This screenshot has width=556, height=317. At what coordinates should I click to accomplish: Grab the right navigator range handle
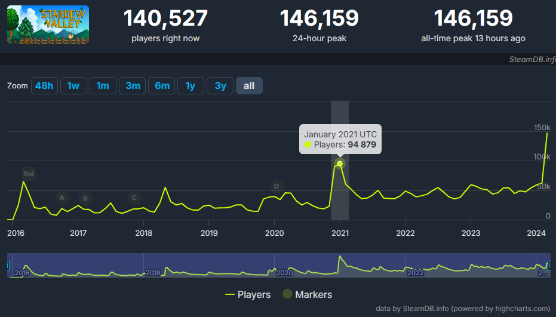[548, 265]
